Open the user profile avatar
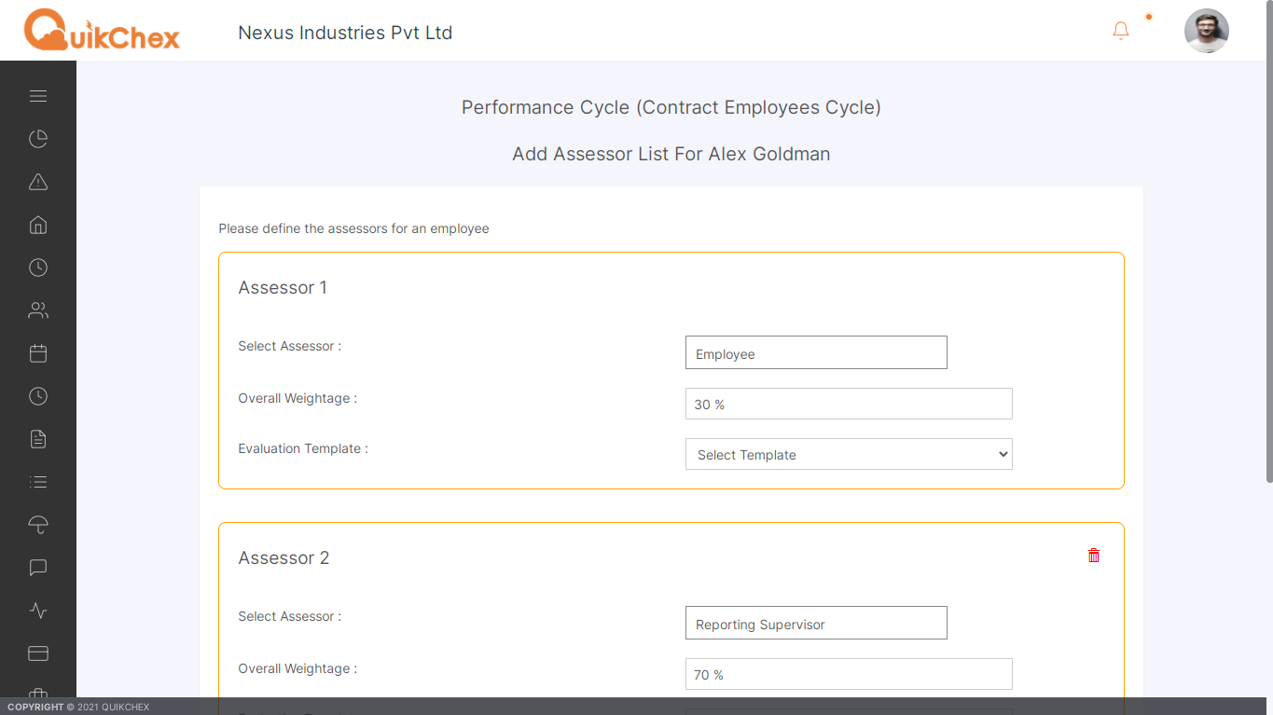 tap(1207, 31)
